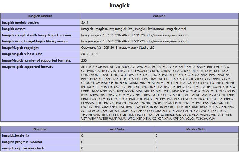Click the supported formats count '238'
The height and width of the screenshot is (152, 239).
84,60
